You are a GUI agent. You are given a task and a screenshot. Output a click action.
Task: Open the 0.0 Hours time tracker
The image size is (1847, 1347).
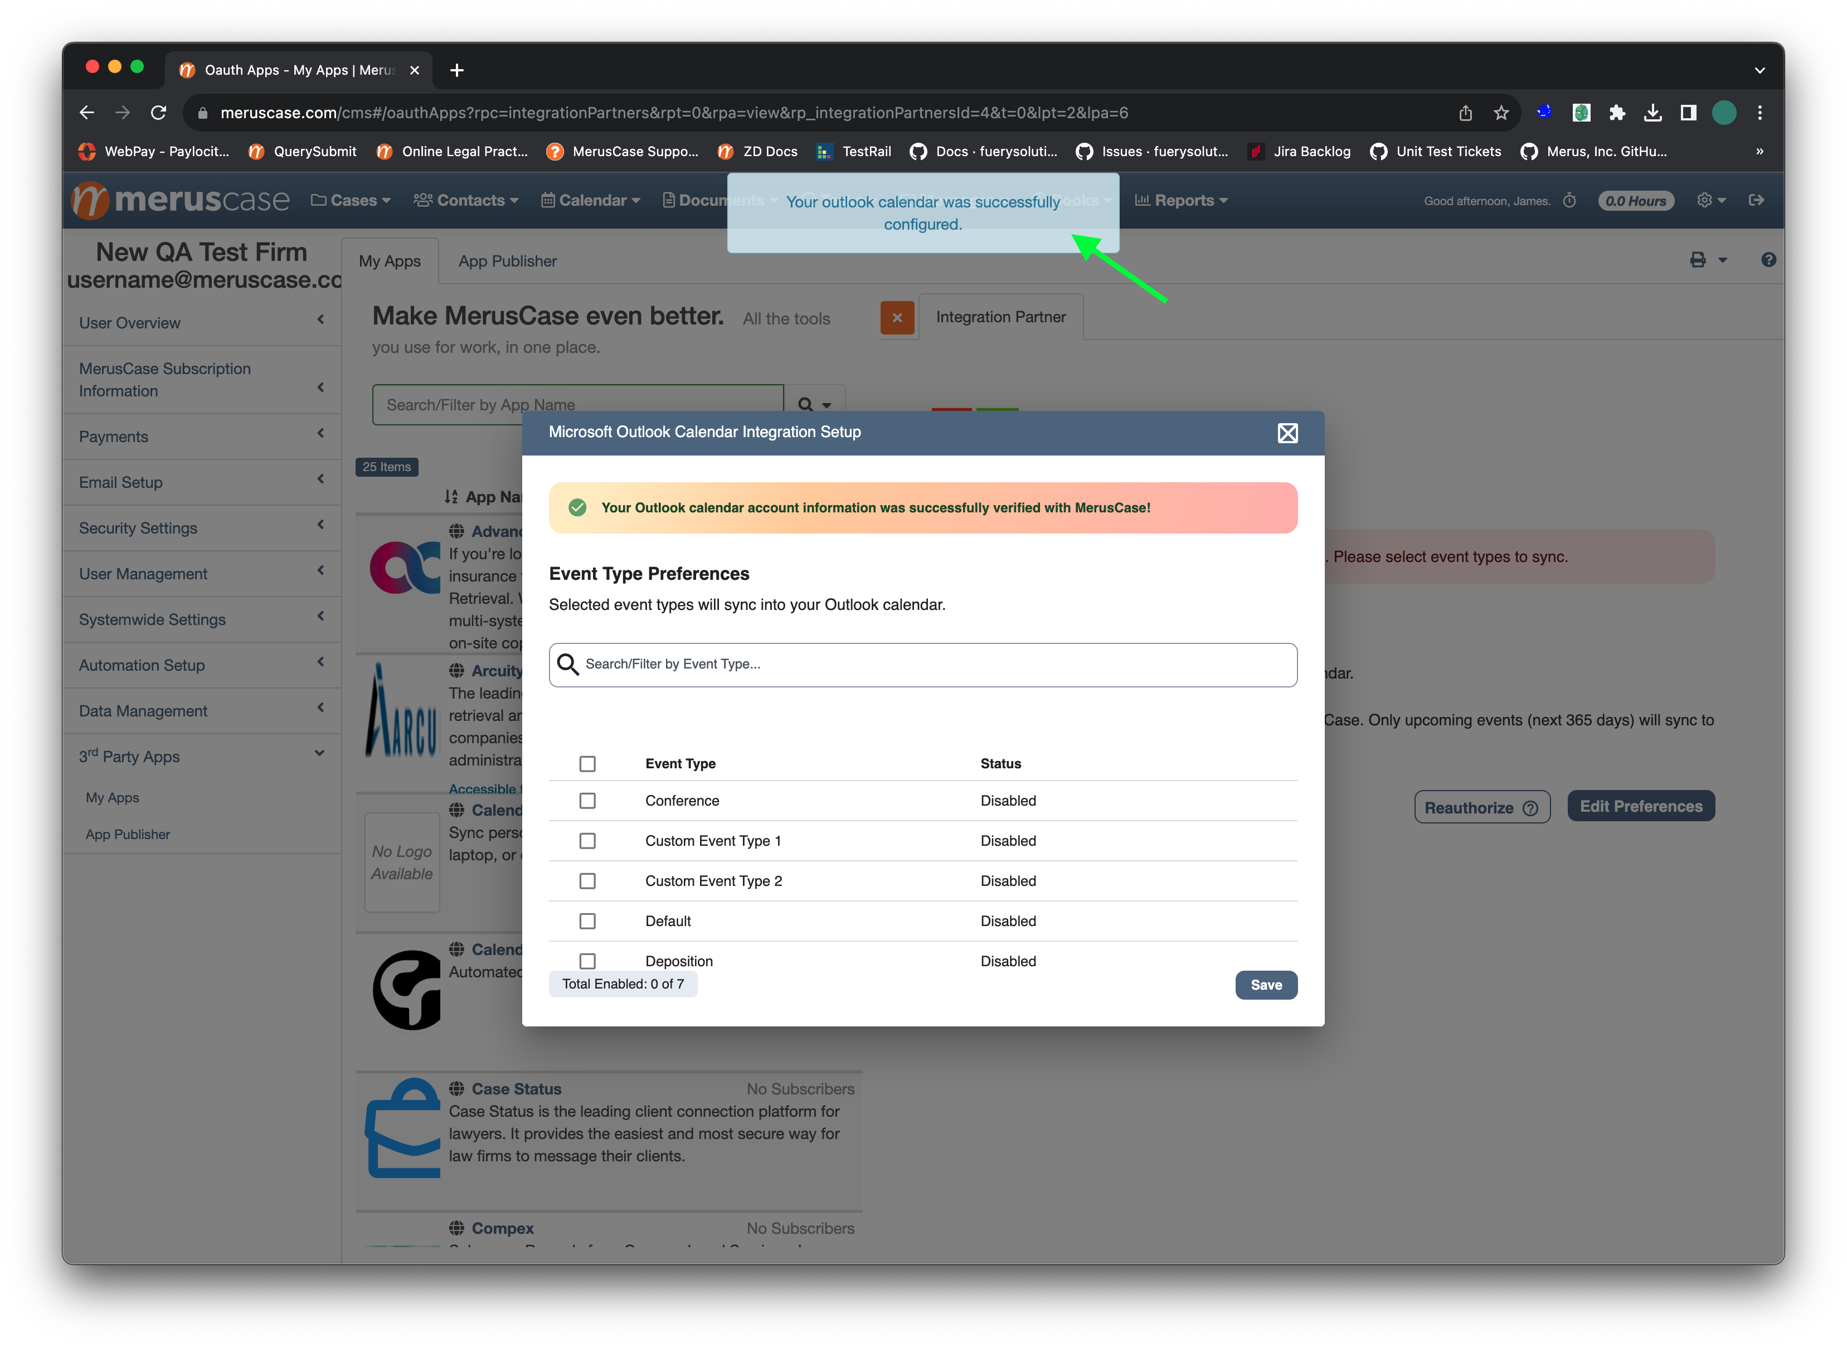tap(1635, 201)
